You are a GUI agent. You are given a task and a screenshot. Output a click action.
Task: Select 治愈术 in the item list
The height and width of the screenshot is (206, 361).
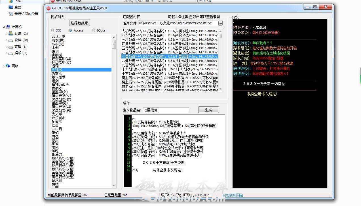coord(58,73)
